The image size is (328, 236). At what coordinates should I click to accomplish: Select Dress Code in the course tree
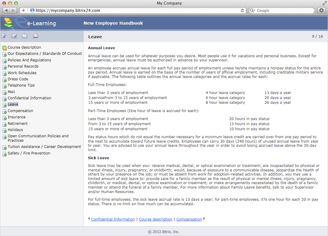tap(18, 79)
